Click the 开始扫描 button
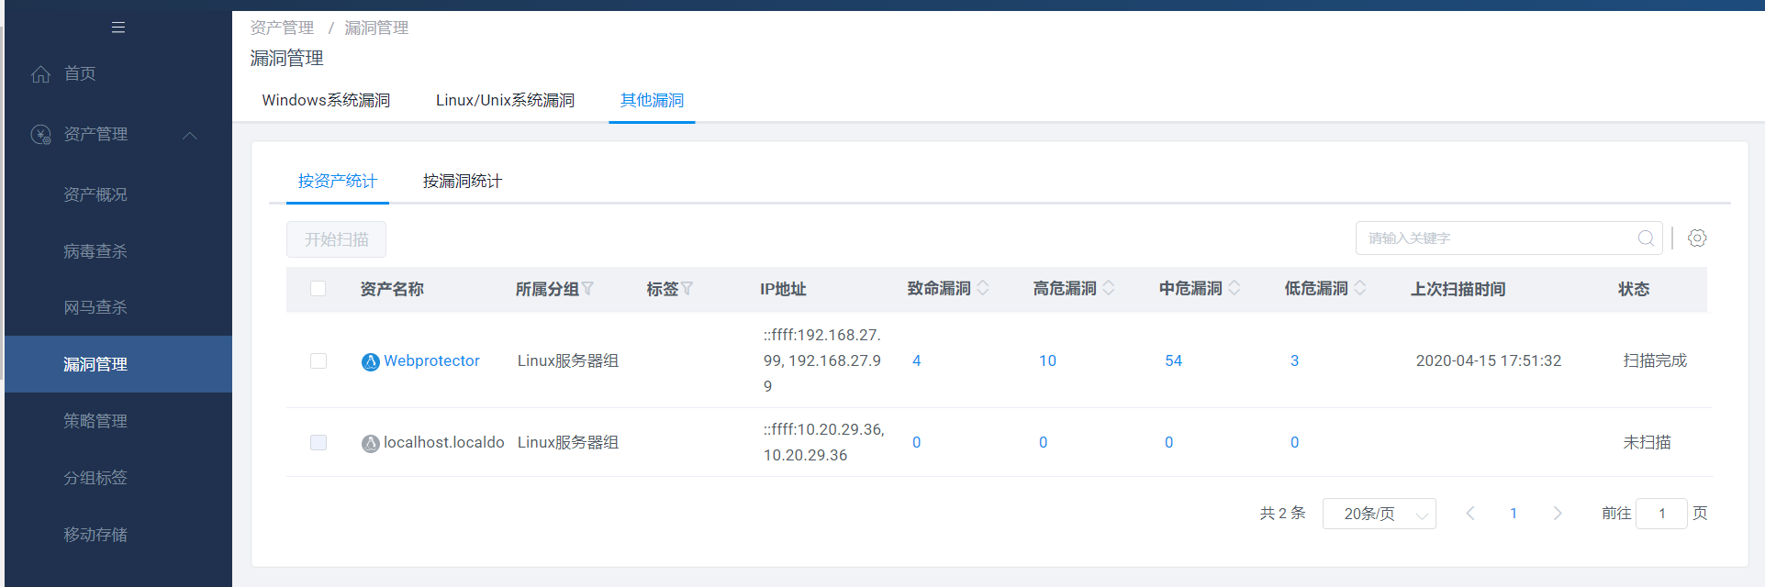This screenshot has width=1765, height=587. pyautogui.click(x=336, y=239)
